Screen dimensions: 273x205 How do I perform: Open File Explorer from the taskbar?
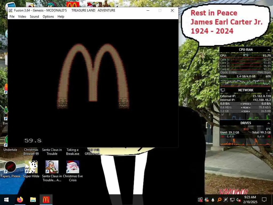click(33, 200)
